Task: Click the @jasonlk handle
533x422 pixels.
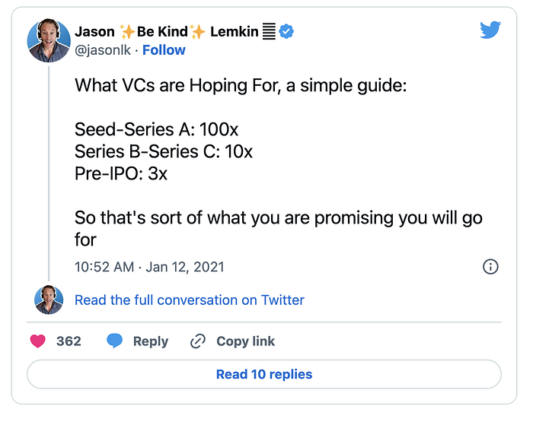Action: pyautogui.click(x=103, y=50)
